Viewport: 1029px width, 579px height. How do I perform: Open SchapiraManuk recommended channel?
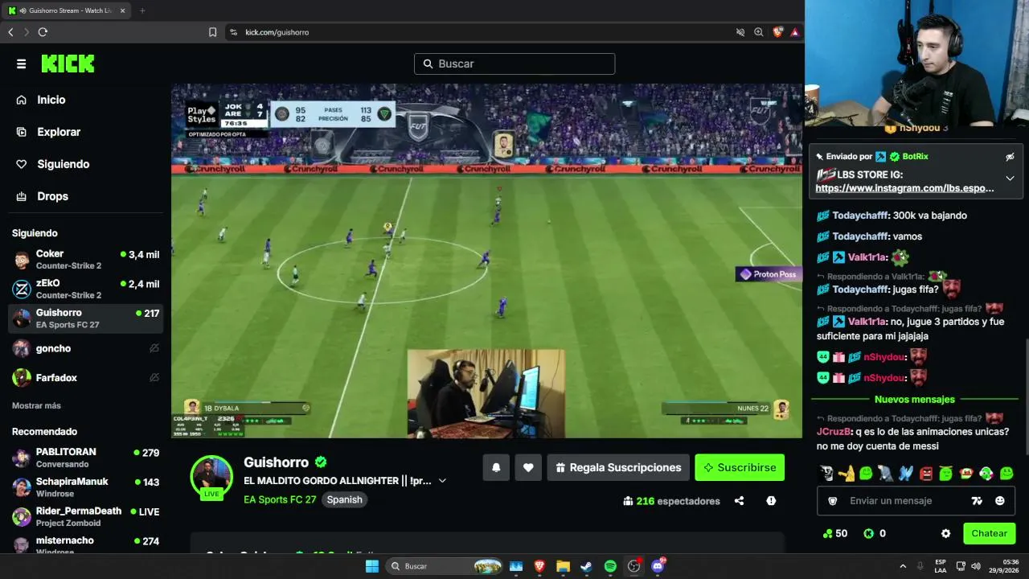click(x=85, y=487)
